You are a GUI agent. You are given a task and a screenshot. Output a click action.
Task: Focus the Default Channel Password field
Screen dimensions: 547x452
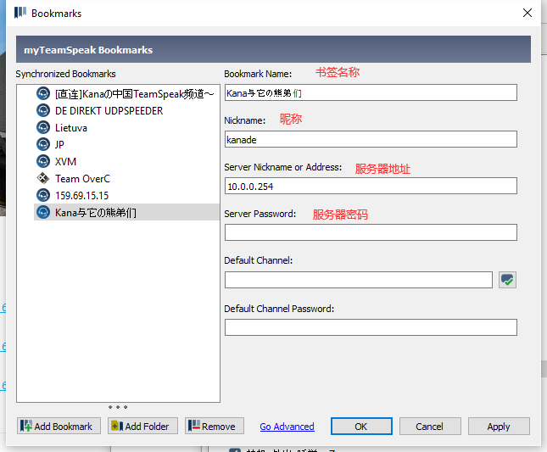[371, 327]
